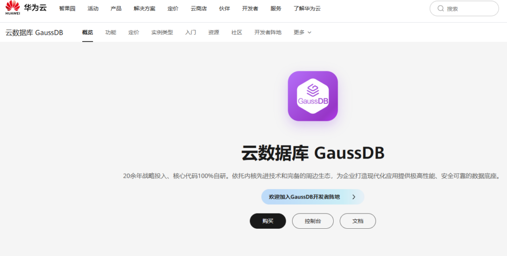Switch to the 开发者阵地 tab
The width and height of the screenshot is (507, 256).
[x=268, y=32]
